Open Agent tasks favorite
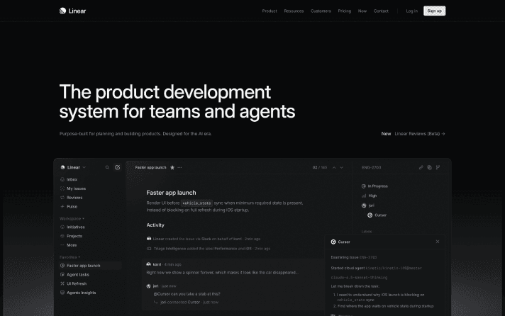This screenshot has width=505, height=316. click(74, 274)
